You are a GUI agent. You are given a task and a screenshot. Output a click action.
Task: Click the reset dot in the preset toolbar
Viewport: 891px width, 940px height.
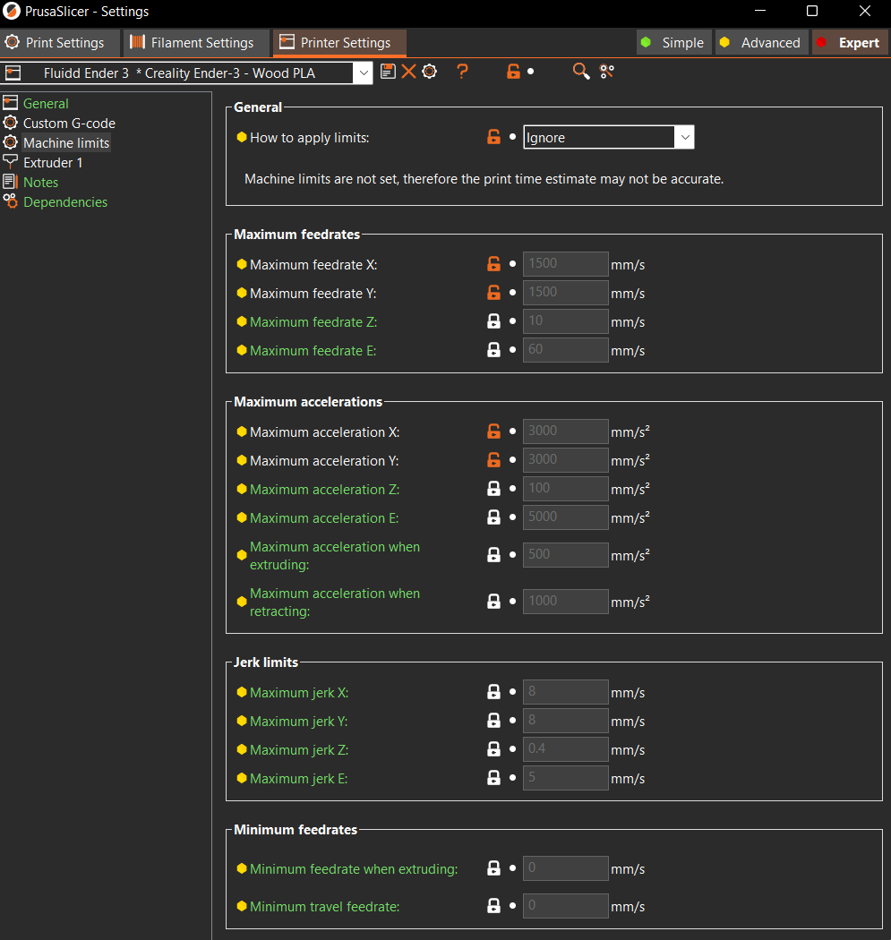point(531,72)
